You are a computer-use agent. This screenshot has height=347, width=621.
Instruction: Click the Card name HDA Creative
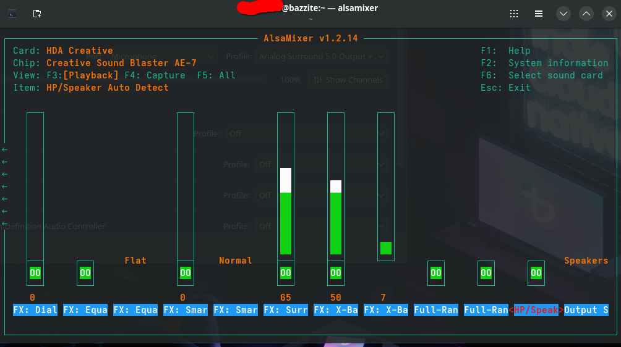click(x=80, y=51)
